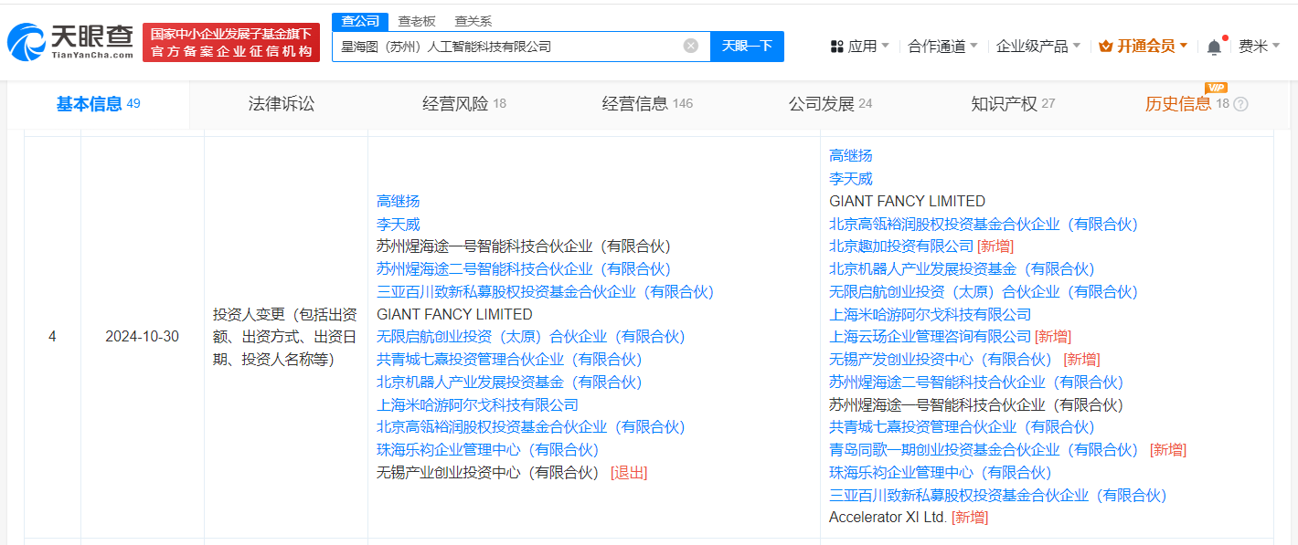Switch to the 基本信息 tab
Image resolution: width=1298 pixels, height=545 pixels.
[99, 104]
